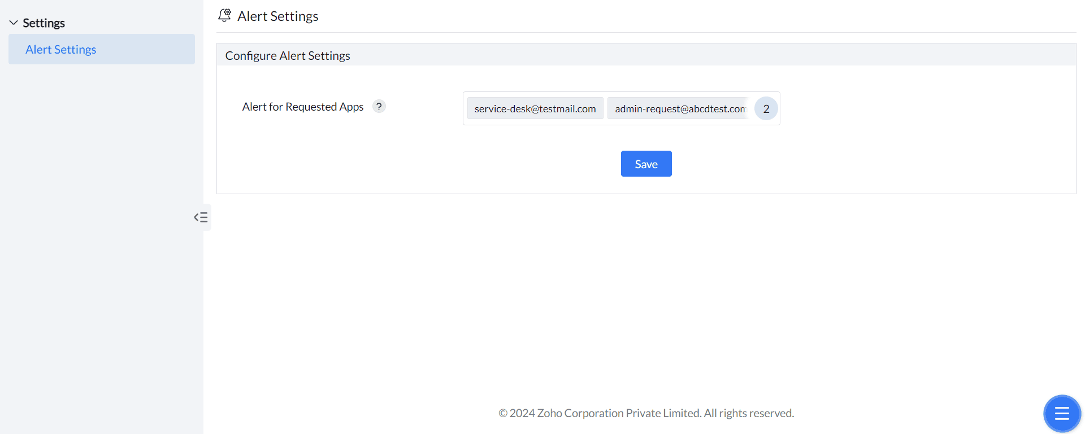Open Alert Settings in the sidebar

[x=61, y=49]
